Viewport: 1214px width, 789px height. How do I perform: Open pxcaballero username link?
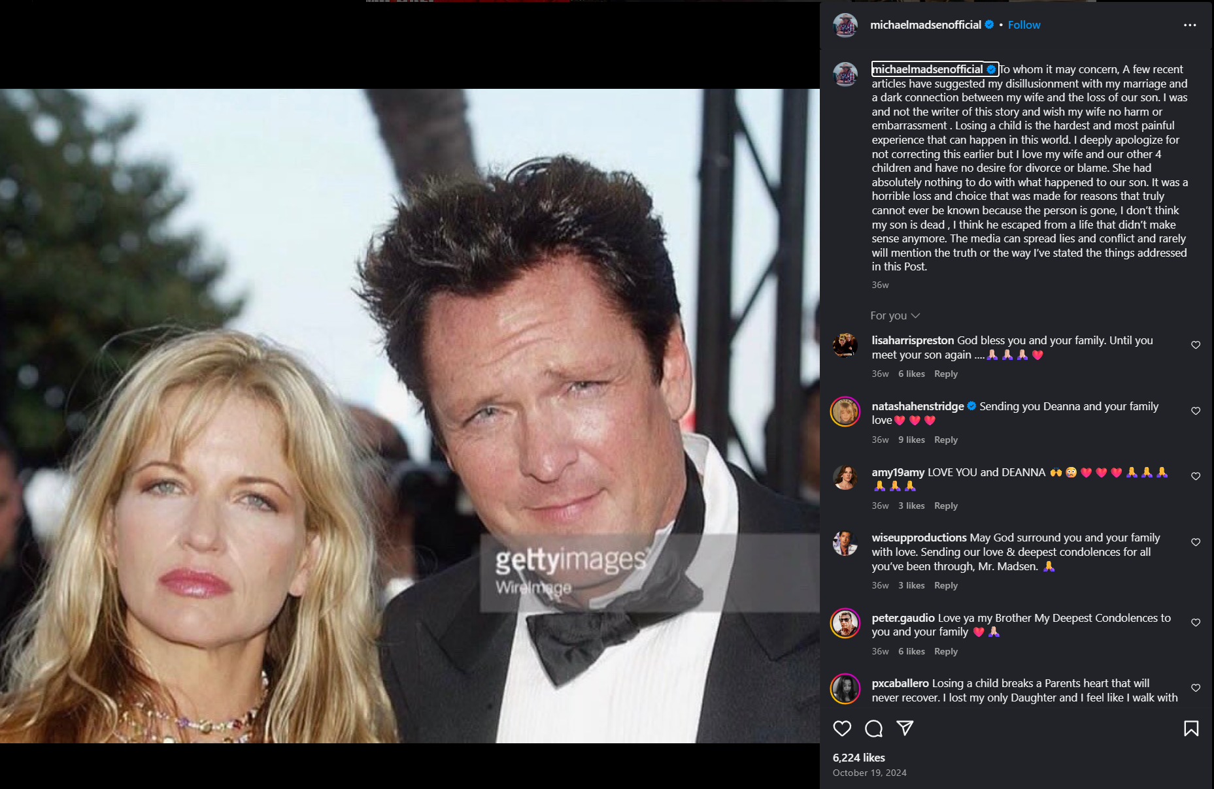pos(900,683)
